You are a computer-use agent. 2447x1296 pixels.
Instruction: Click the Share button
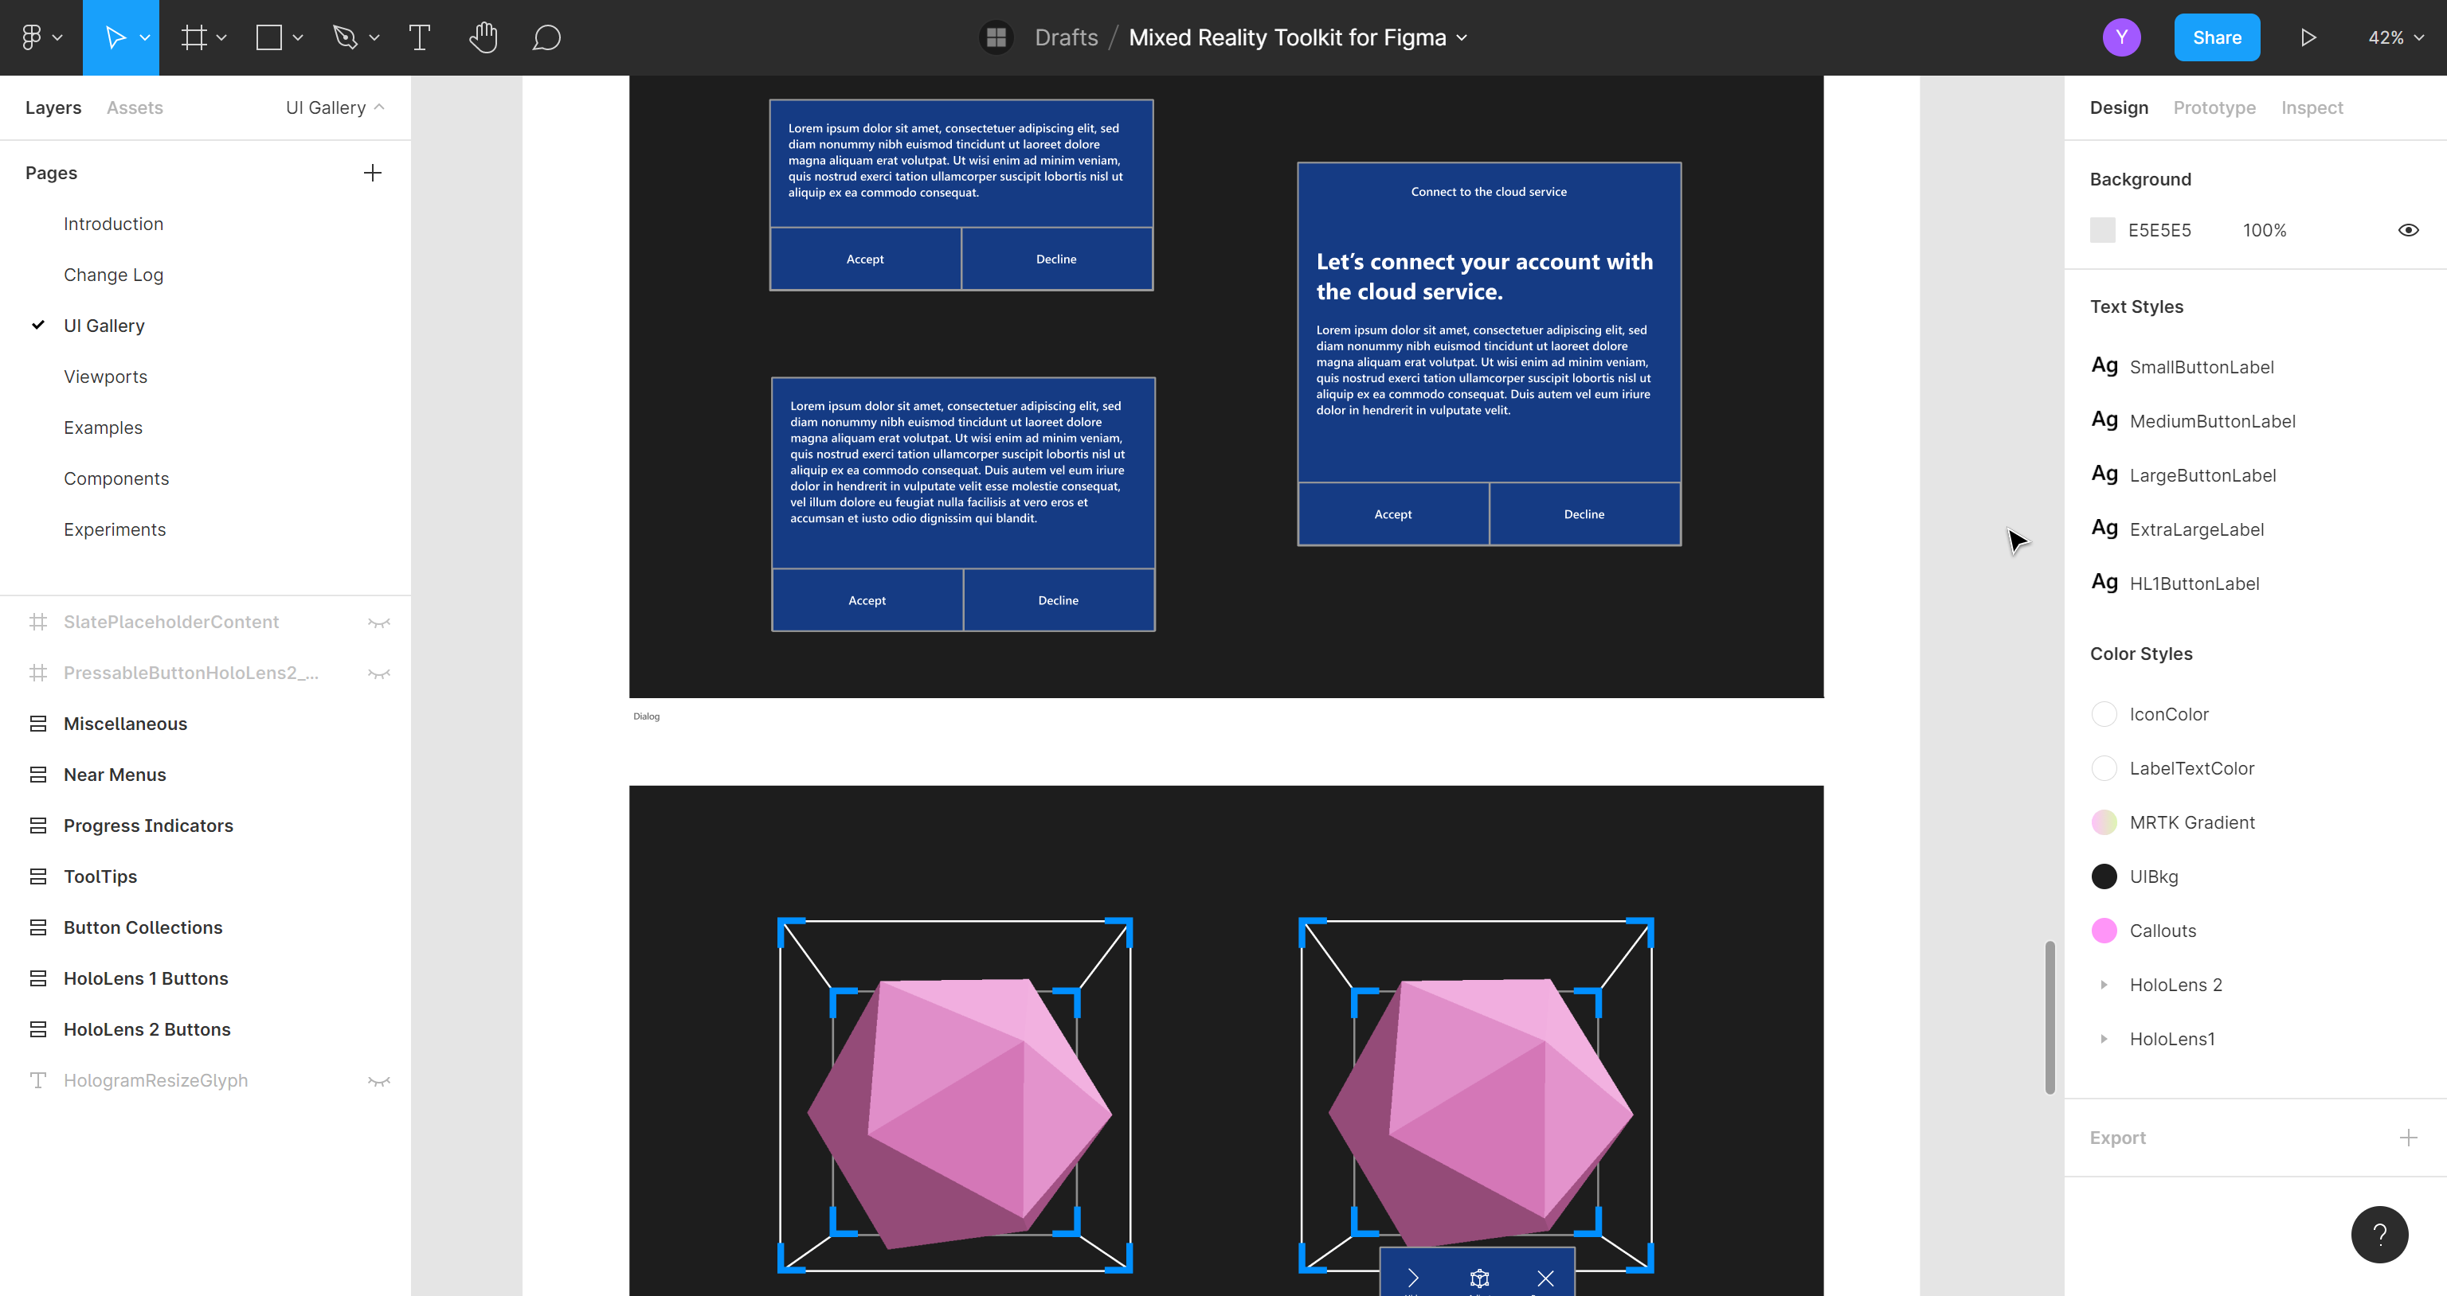2214,36
